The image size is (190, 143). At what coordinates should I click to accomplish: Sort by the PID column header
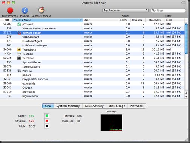(x=6, y=20)
